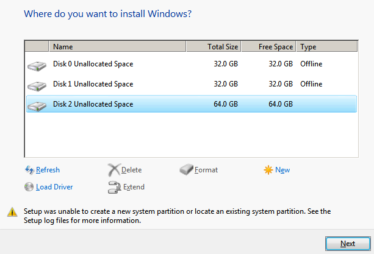Click the 'Where do you want to install Windows?' heading
This screenshot has height=254, width=374.
click(107, 14)
